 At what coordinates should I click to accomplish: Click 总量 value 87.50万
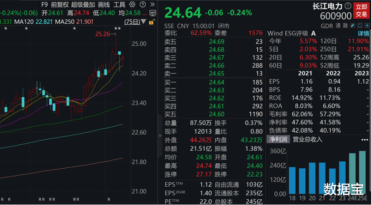pyautogui.click(x=201, y=123)
